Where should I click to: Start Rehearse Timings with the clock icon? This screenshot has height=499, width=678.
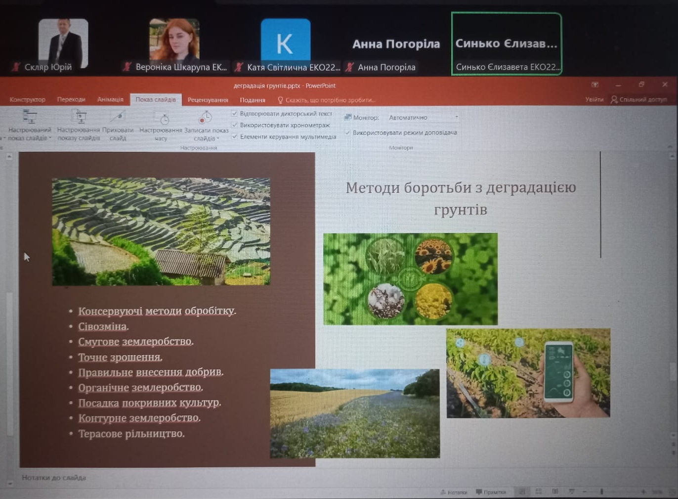pos(161,118)
